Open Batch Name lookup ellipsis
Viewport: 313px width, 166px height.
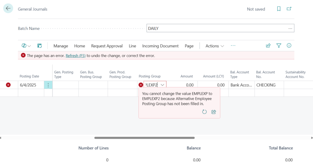pos(290,28)
